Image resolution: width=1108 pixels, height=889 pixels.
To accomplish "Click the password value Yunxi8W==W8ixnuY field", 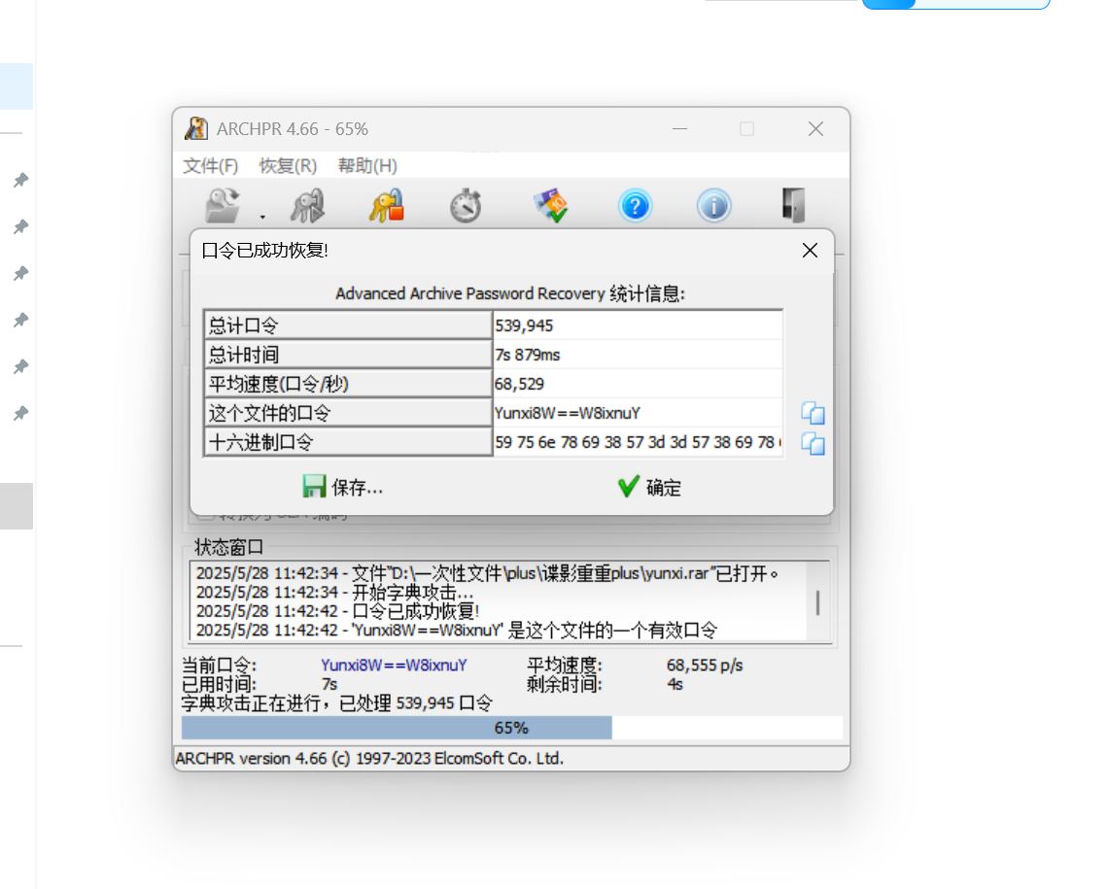I will pos(639,413).
